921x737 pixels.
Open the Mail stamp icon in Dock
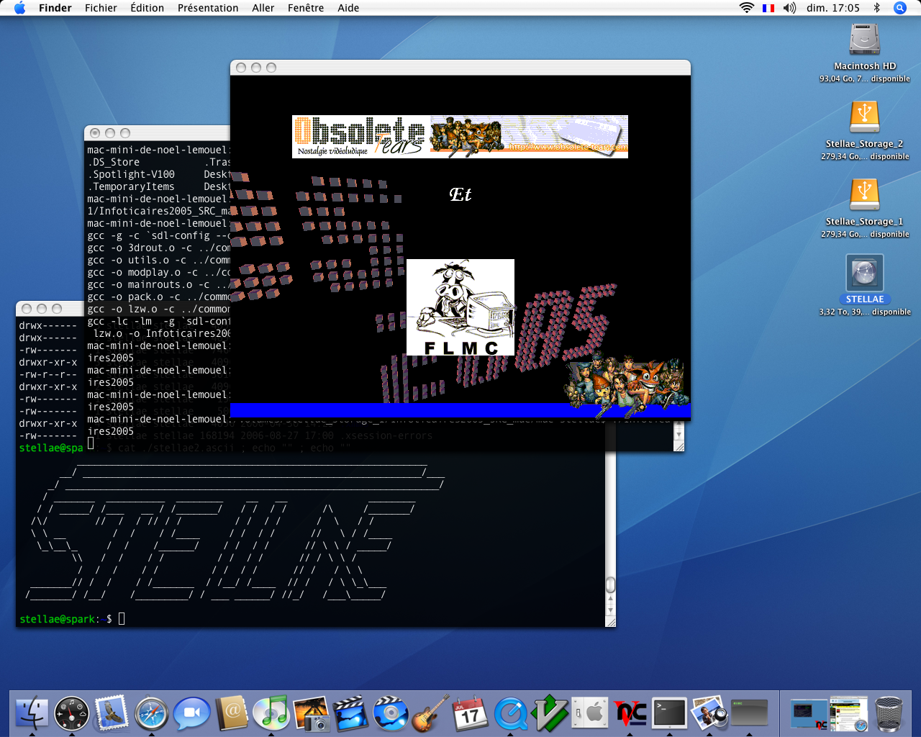[x=112, y=713]
